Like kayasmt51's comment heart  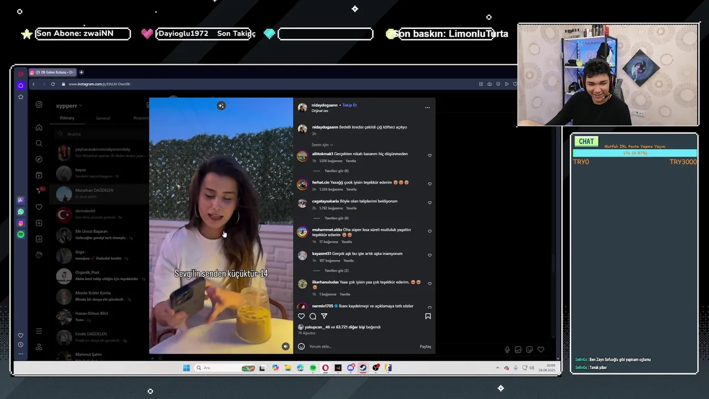(429, 255)
